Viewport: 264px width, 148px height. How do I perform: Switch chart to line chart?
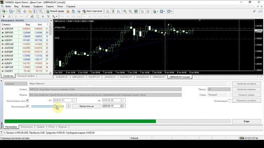(x=119, y=11)
